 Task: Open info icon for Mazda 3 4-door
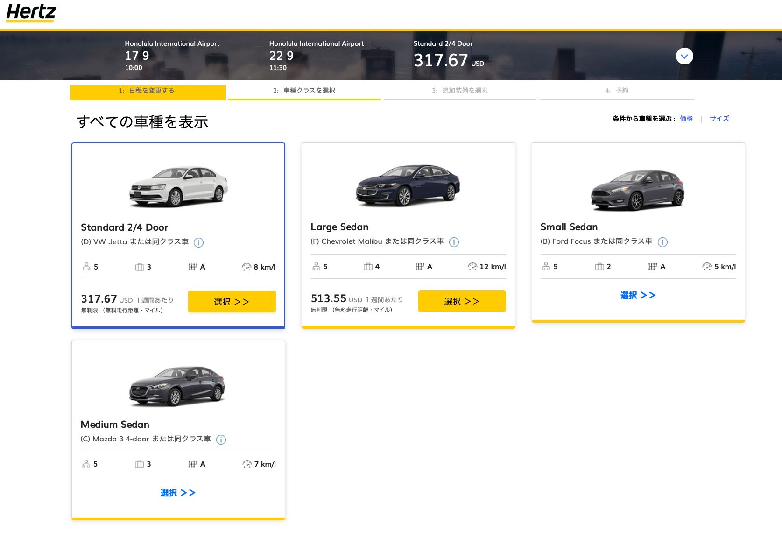221,440
